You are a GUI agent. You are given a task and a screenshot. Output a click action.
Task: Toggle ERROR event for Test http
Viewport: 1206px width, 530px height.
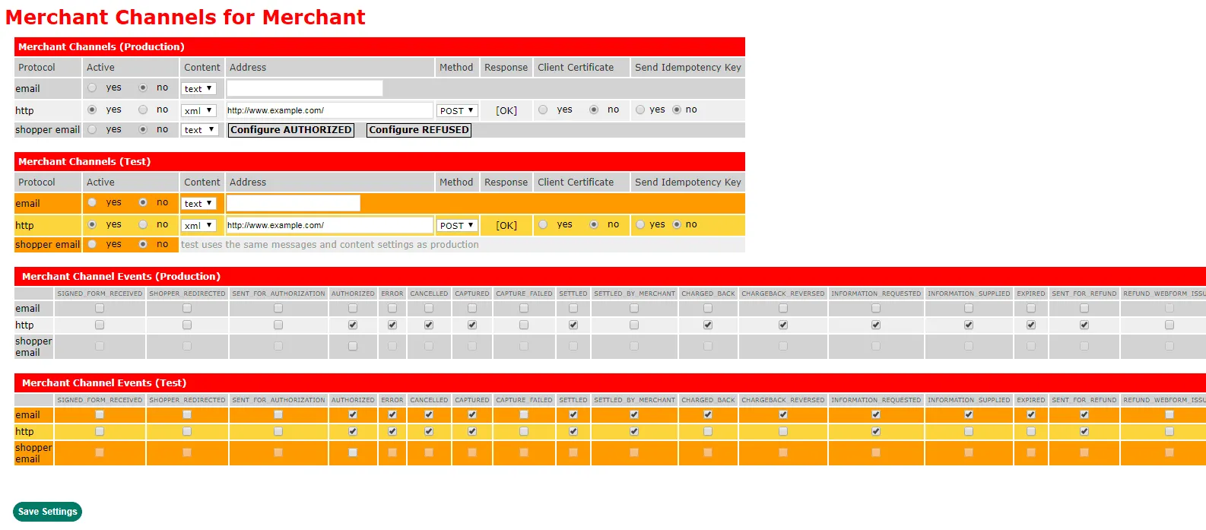pos(392,431)
